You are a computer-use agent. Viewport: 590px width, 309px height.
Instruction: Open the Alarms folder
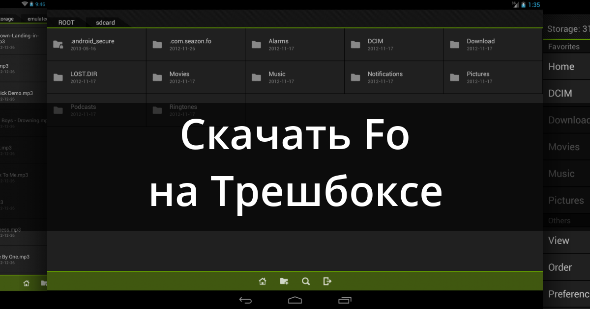pos(295,45)
